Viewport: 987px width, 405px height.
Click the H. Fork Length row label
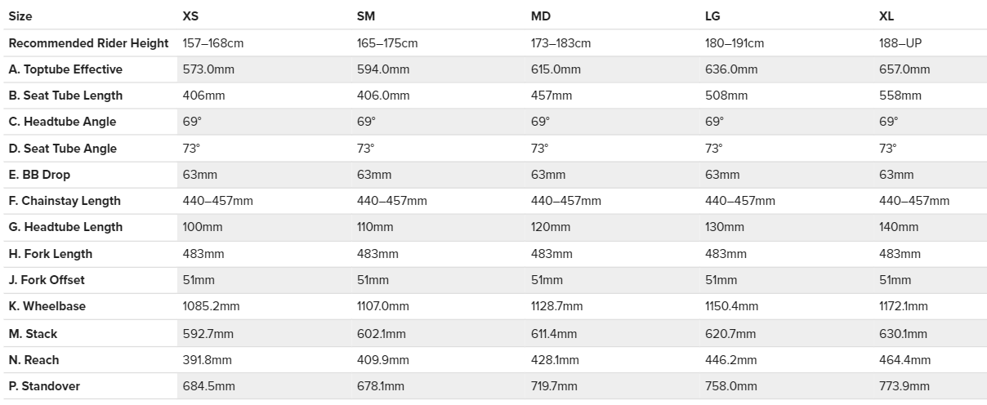click(x=51, y=254)
